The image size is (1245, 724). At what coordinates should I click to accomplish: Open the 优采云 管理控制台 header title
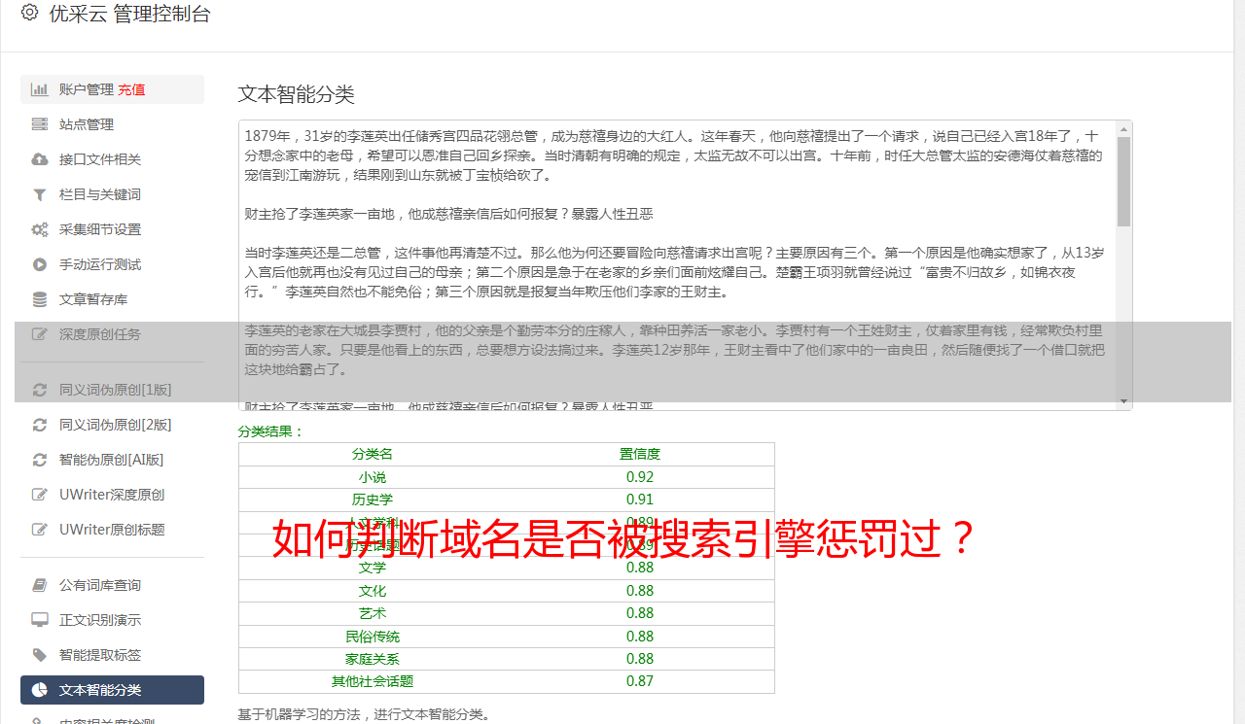click(129, 15)
